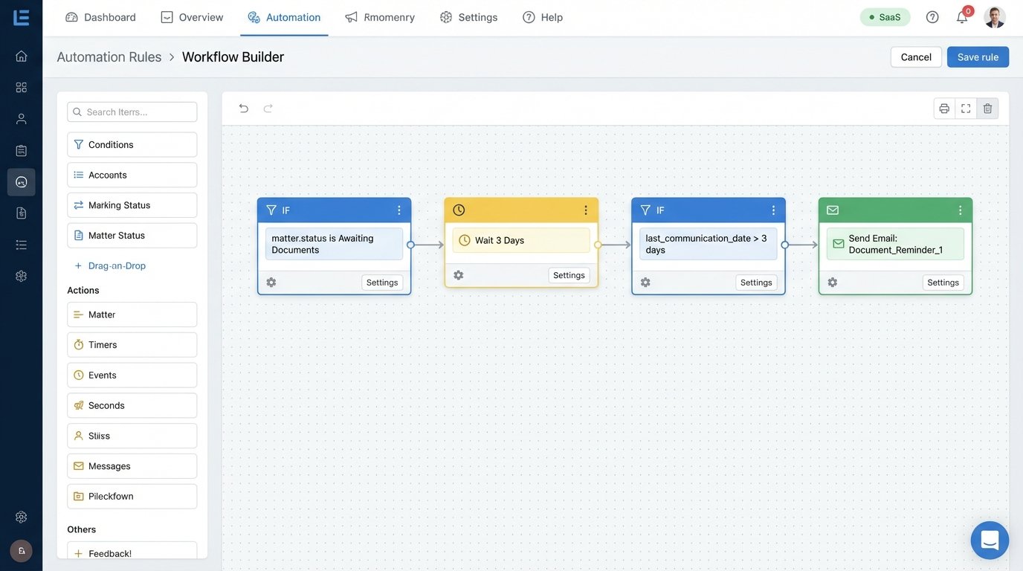The width and height of the screenshot is (1023, 571).
Task: Undo the last workflow change
Action: pyautogui.click(x=242, y=107)
